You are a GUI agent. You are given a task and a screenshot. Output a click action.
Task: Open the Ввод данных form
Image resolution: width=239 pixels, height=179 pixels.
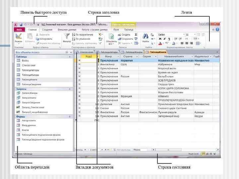26,125
